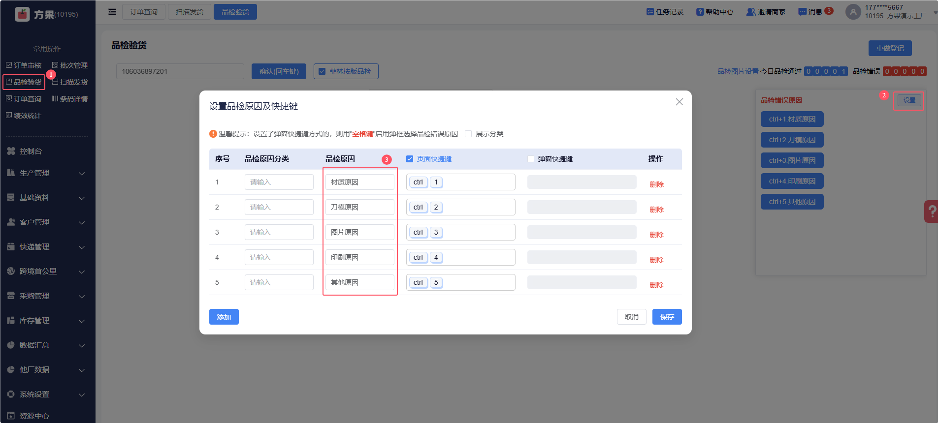The image size is (938, 423).
Task: Enable the 弹窗快捷键 checkbox
Action: [x=531, y=159]
